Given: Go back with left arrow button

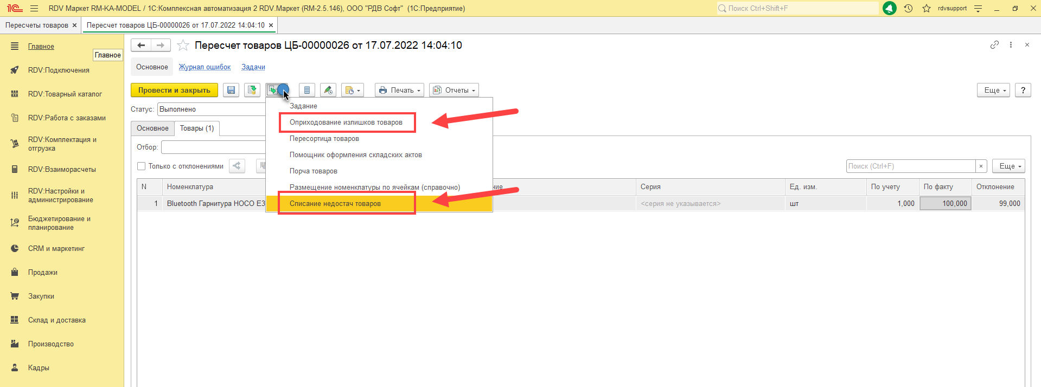Looking at the screenshot, I should coord(141,45).
